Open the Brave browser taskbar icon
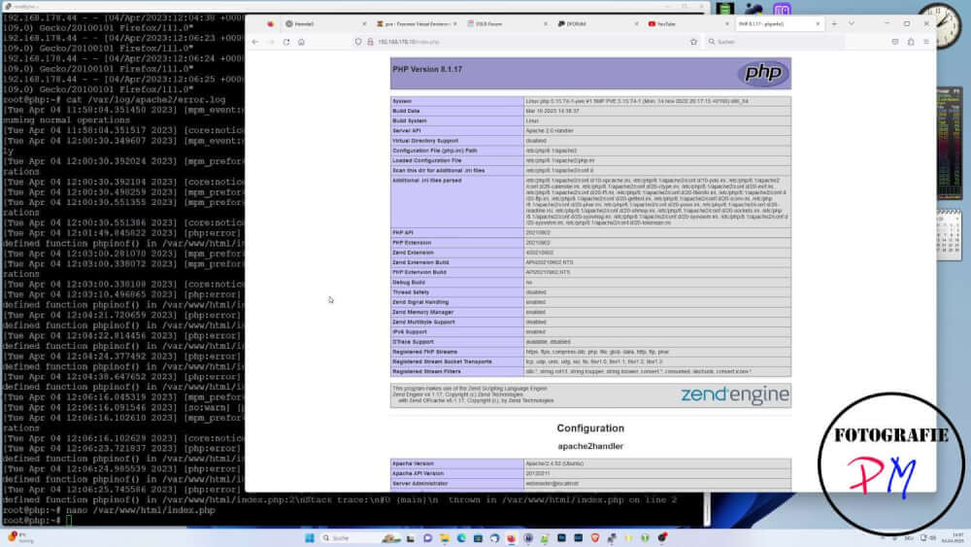The width and height of the screenshot is (971, 547). pos(595,537)
